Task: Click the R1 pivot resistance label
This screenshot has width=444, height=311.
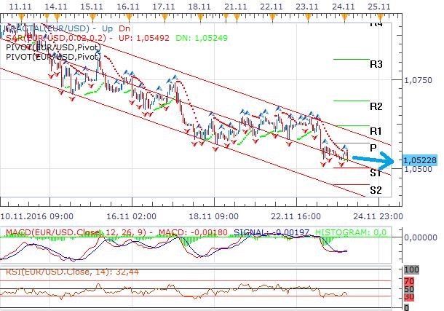Action: click(376, 131)
